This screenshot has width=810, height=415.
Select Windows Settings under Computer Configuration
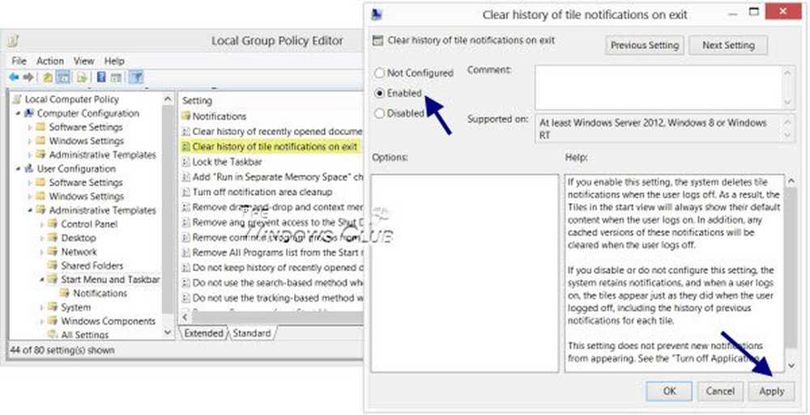point(87,141)
